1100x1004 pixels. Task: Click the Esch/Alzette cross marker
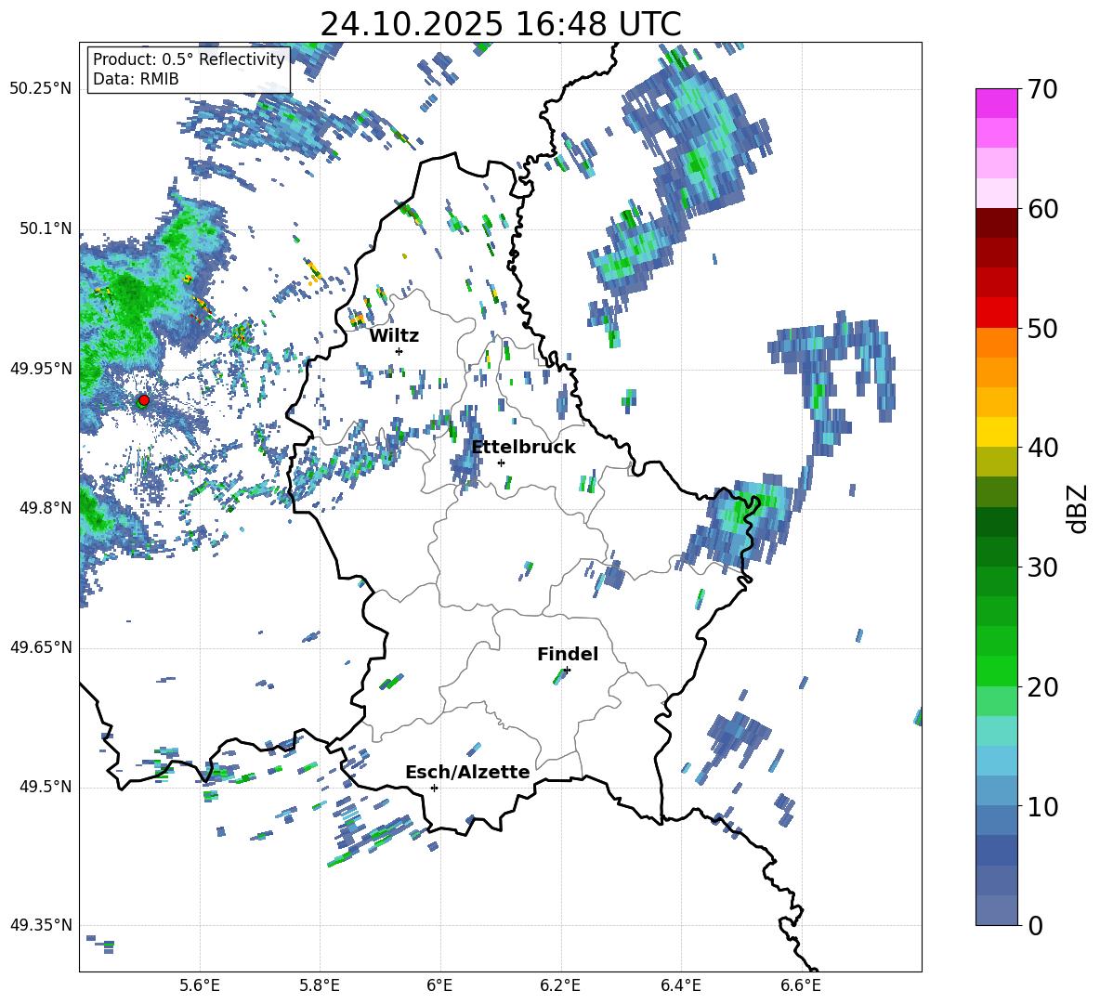click(434, 788)
